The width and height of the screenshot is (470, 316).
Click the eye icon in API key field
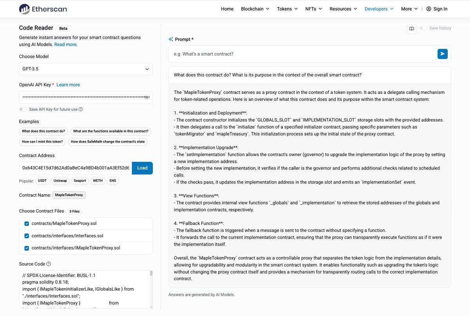(x=147, y=97)
